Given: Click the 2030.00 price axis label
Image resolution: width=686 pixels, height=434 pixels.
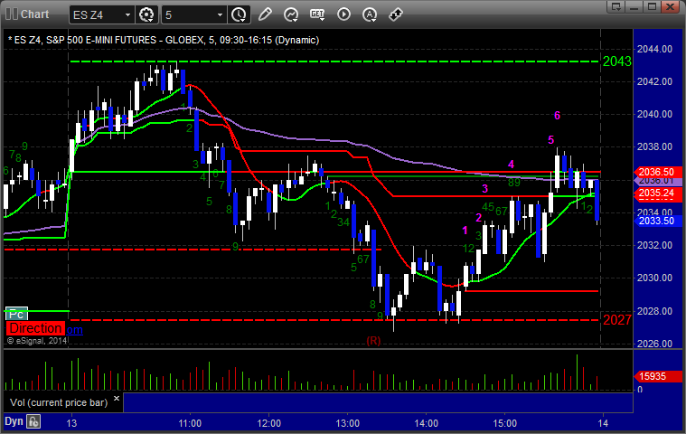Looking at the screenshot, I should pyautogui.click(x=654, y=278).
